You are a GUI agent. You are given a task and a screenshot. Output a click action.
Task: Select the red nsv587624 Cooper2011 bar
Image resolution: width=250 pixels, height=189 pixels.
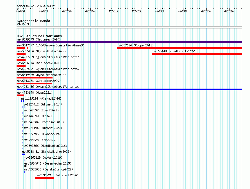pyautogui.click(x=179, y=48)
